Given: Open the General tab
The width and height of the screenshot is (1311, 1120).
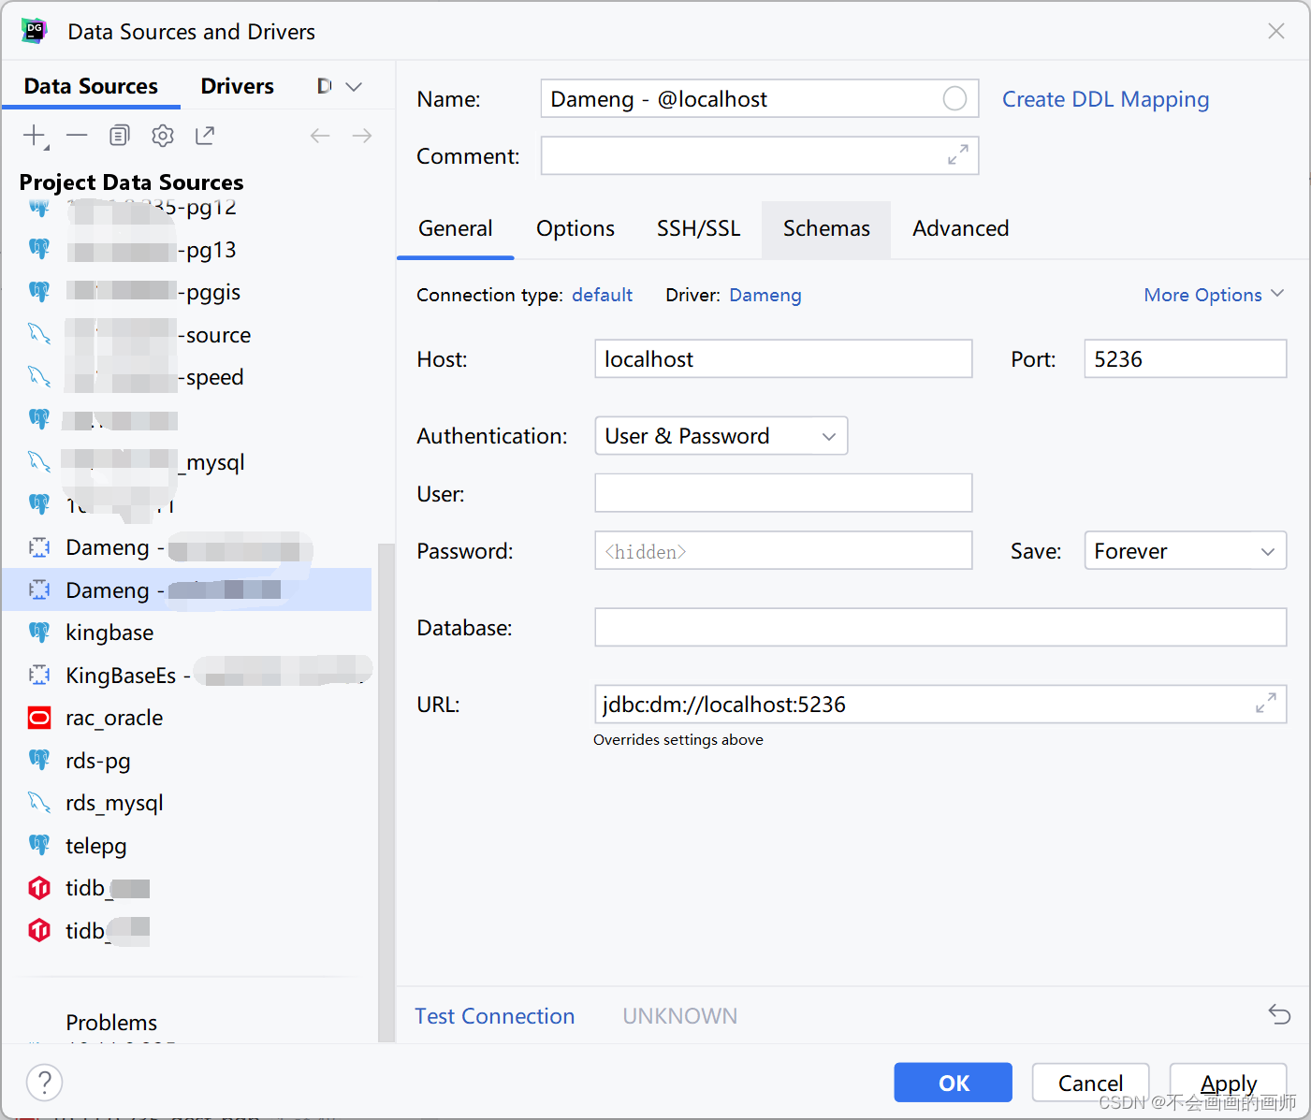Looking at the screenshot, I should 456,228.
